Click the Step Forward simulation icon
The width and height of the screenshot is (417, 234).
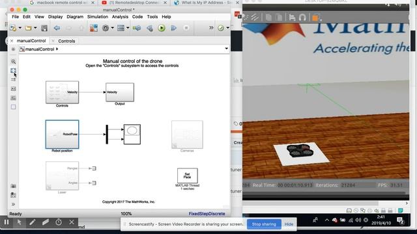click(174, 28)
